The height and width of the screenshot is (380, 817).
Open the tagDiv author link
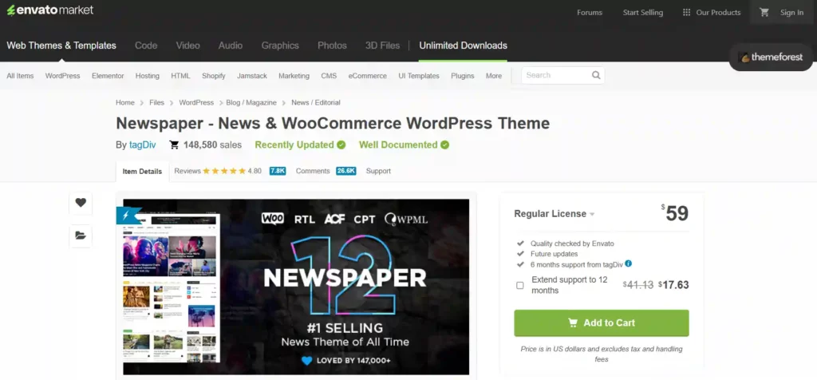pyautogui.click(x=144, y=145)
